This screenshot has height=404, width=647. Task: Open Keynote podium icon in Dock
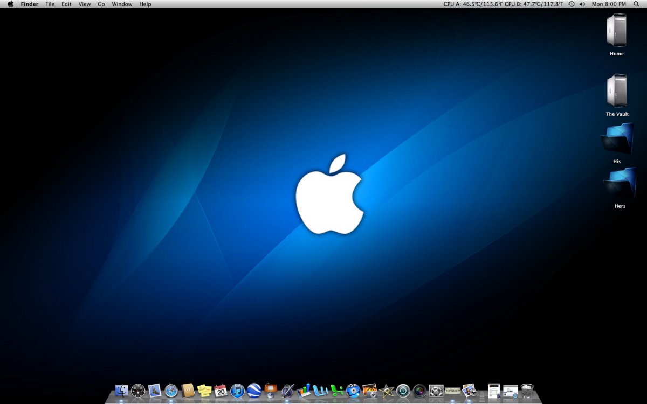pos(271,391)
